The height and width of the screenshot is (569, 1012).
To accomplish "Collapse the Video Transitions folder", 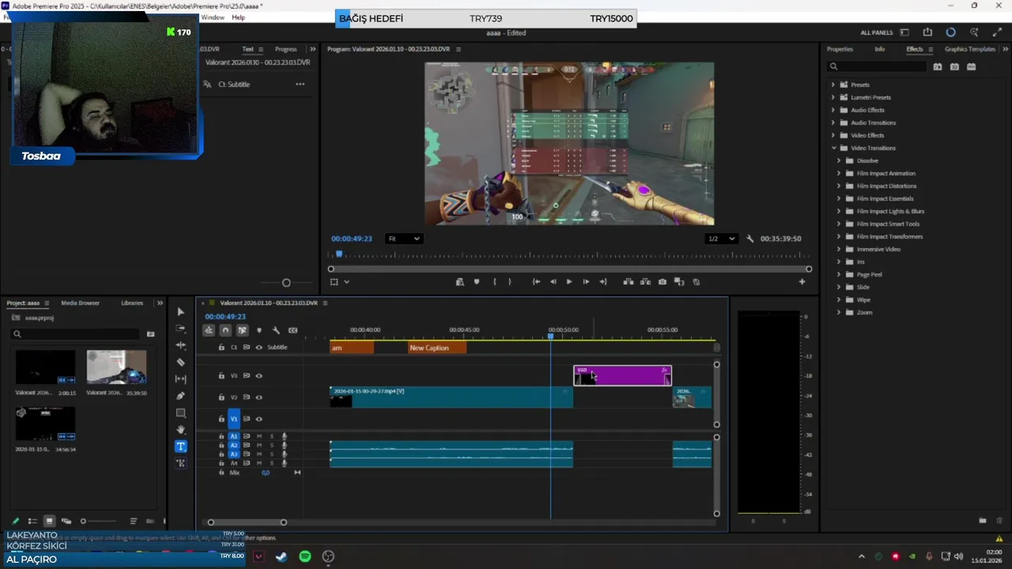I will click(833, 148).
